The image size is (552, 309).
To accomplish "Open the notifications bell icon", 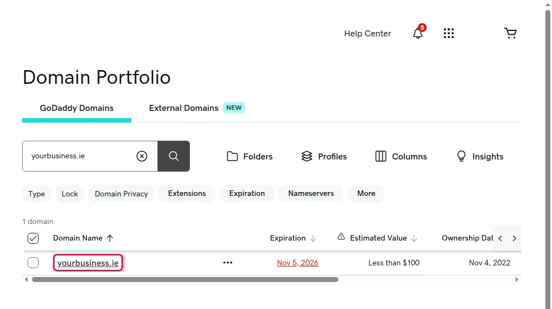I will coord(418,33).
